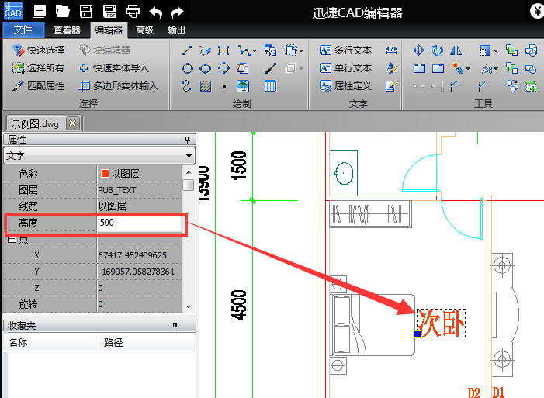The image size is (544, 398).
Task: Click the Undo arrow
Action: click(x=156, y=13)
